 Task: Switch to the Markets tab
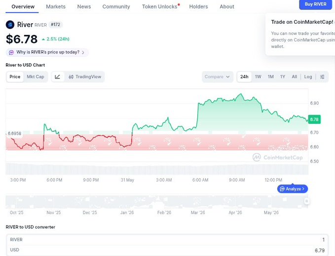[x=56, y=6]
